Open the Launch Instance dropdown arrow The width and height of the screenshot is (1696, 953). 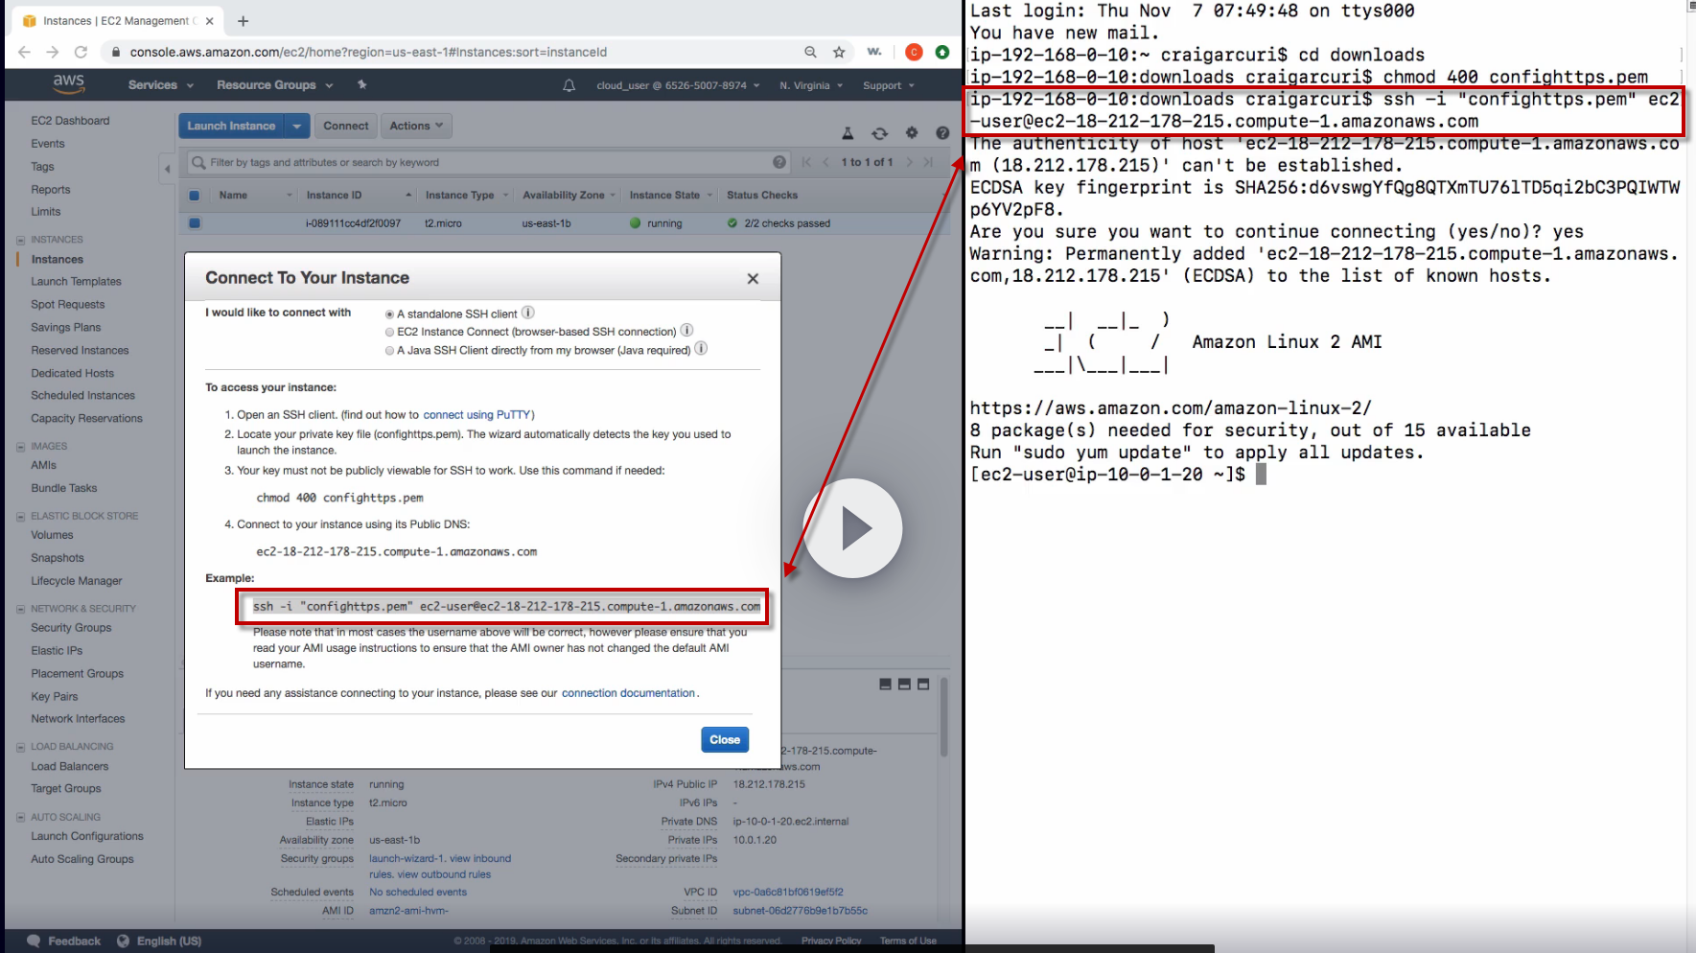coord(297,126)
